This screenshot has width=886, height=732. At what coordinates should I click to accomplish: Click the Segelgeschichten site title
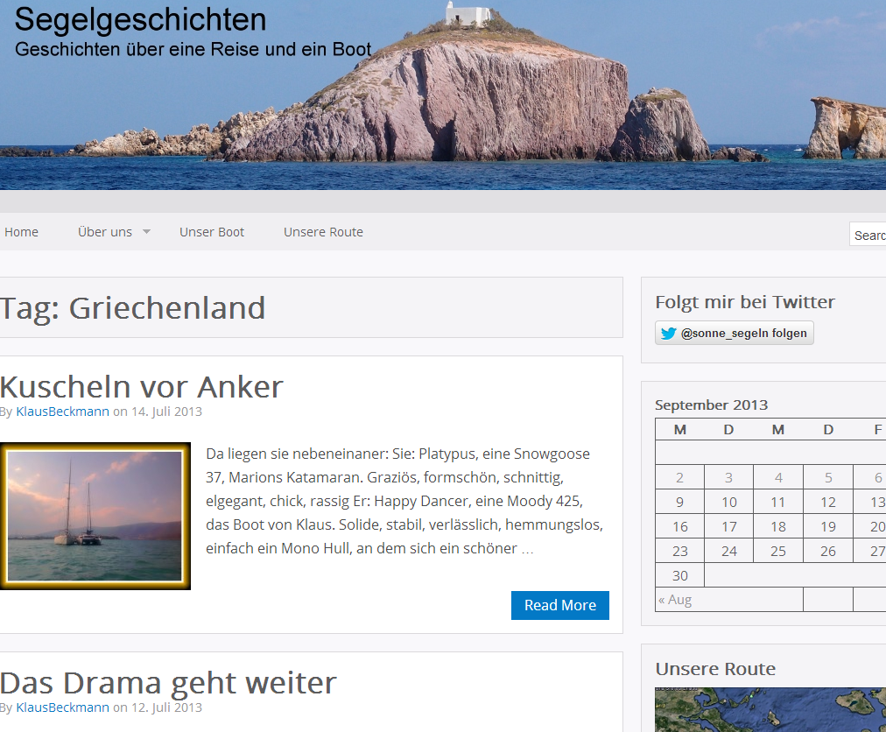click(x=140, y=20)
